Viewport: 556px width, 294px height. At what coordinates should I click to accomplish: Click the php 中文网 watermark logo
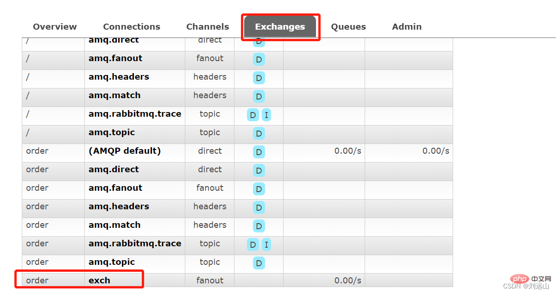pyautogui.click(x=527, y=279)
